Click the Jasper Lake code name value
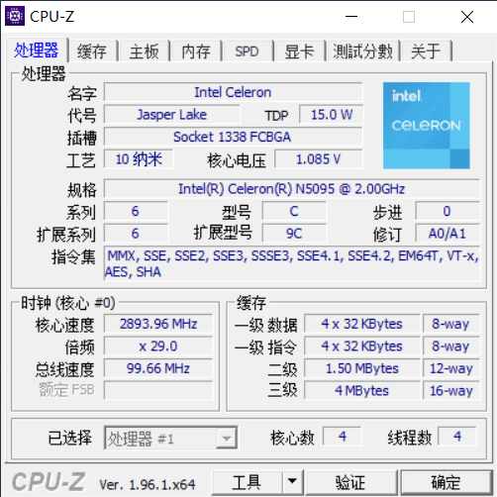 click(x=171, y=115)
